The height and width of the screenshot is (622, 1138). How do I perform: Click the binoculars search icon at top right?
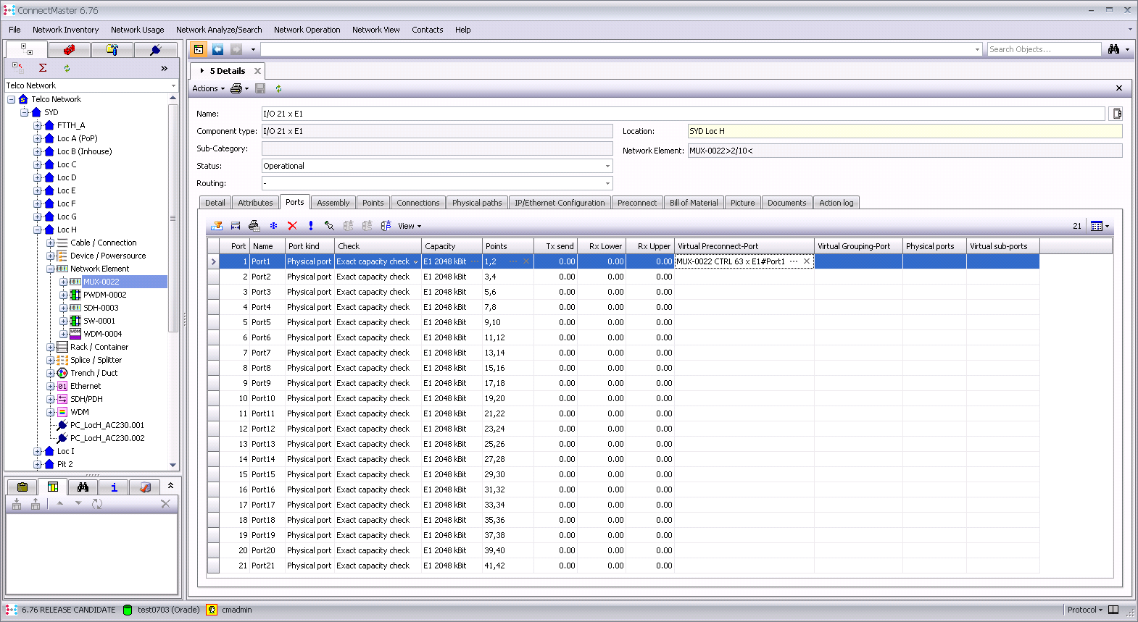tap(1113, 49)
